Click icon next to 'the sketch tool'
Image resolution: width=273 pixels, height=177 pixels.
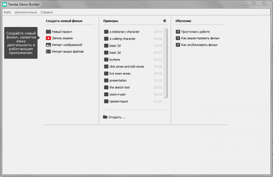tap(106, 88)
